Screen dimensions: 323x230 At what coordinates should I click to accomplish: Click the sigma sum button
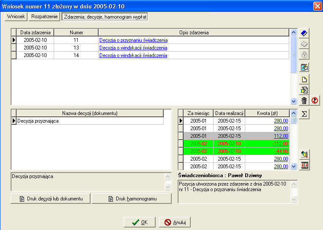click(304, 114)
